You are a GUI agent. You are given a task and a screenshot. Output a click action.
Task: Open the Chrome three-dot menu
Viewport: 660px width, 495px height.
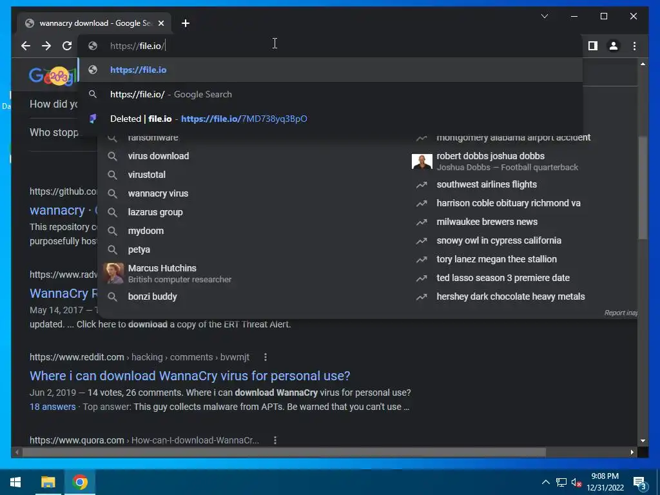tap(634, 46)
